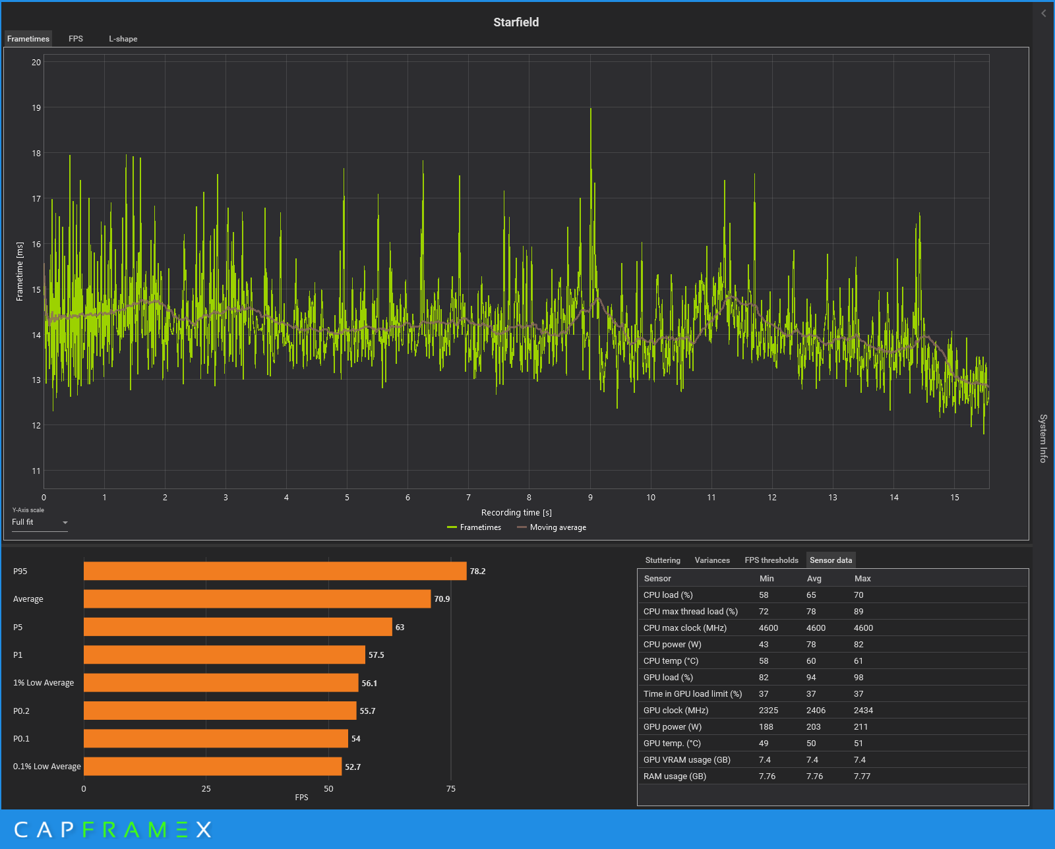The image size is (1055, 849).
Task: Click the Min column header
Action: 767,579
